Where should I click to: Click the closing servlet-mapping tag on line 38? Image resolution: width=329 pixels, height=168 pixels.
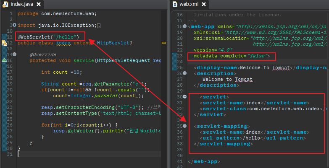(223, 144)
